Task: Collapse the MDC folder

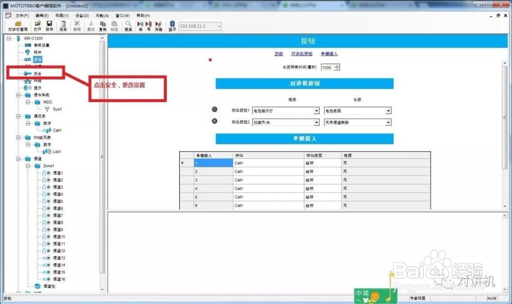Action: point(28,102)
